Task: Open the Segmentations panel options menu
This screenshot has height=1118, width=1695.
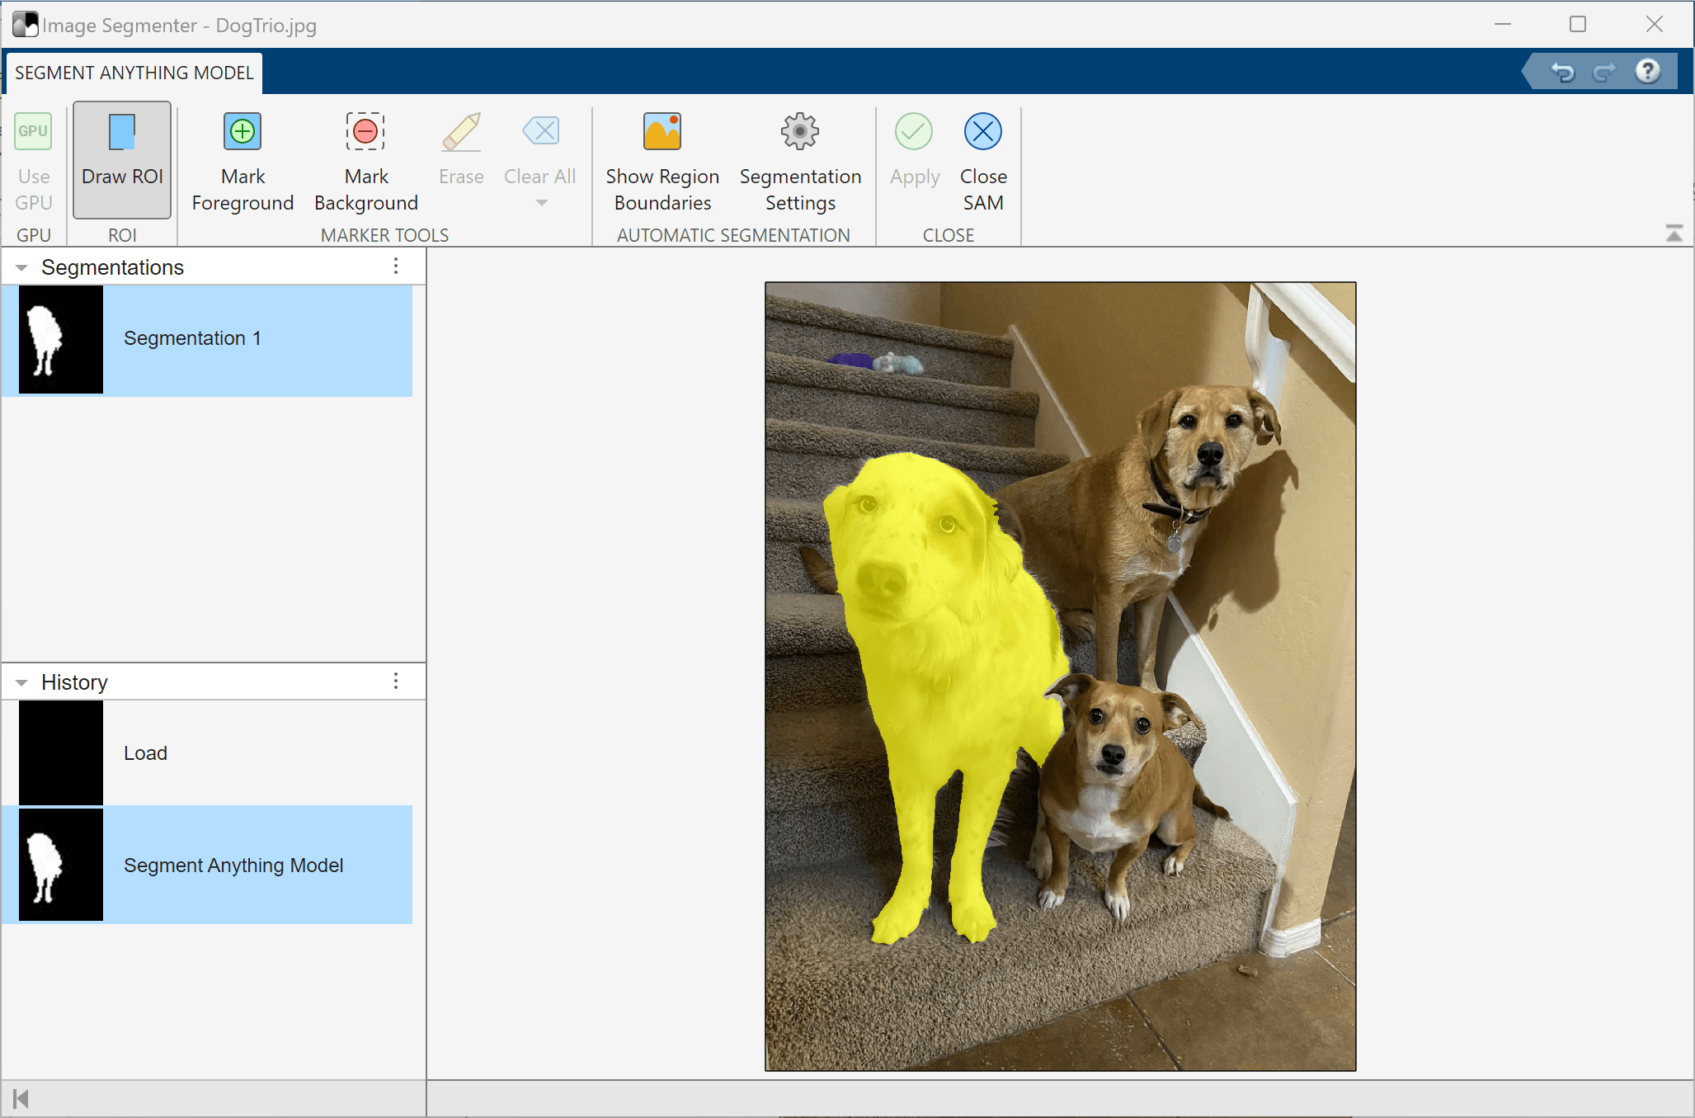Action: [396, 267]
